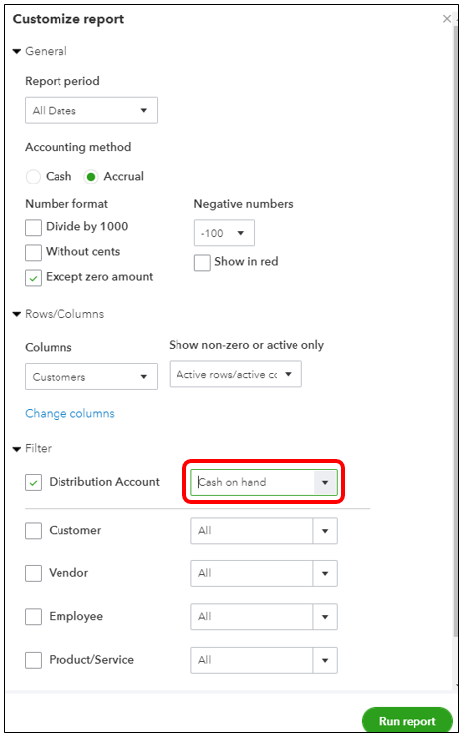Enable the Product/Service filter checkbox
The image size is (473, 738).
[33, 660]
